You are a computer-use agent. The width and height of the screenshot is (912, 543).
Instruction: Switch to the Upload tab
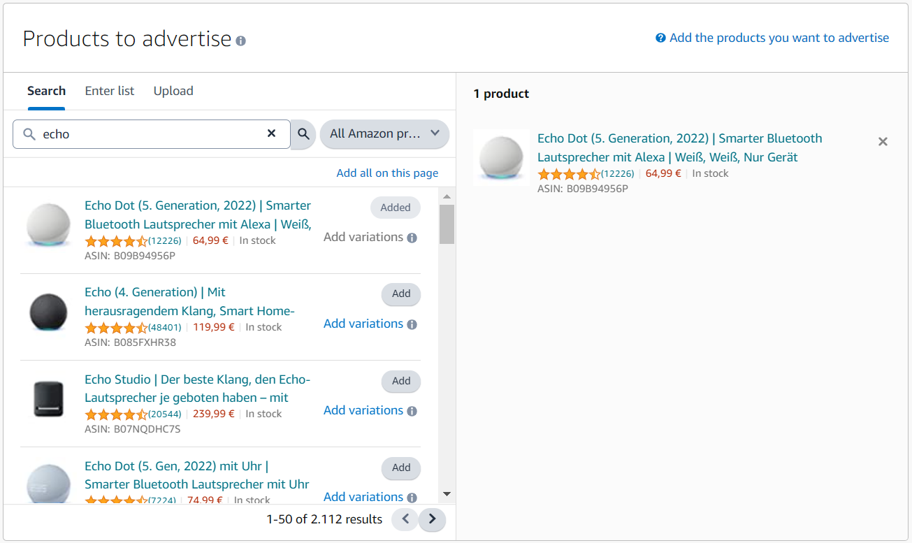click(x=173, y=91)
